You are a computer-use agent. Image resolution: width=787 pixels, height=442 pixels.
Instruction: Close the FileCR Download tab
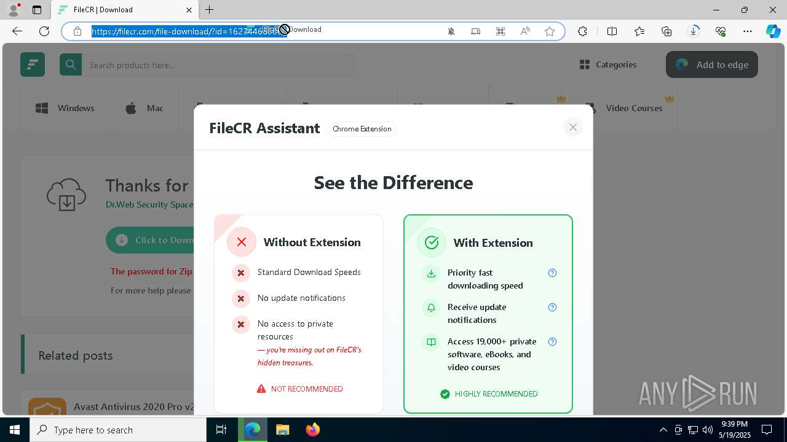(189, 10)
